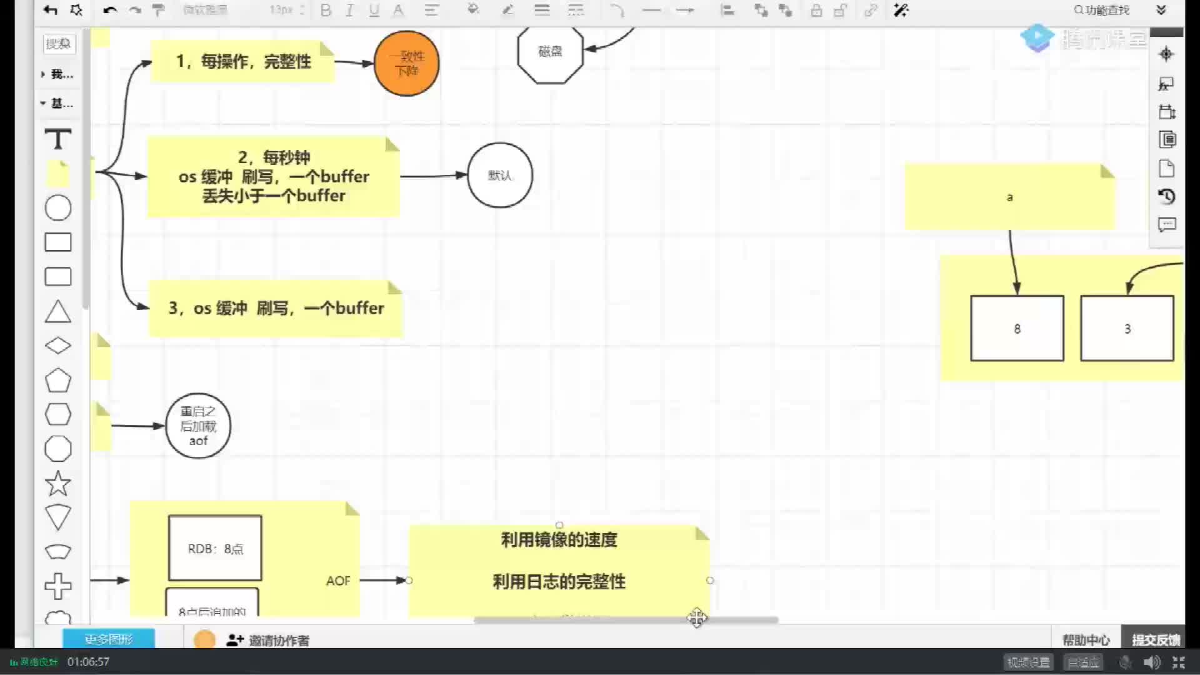Open the line color pencil tool
Viewport: 1200px width, 675px height.
pos(507,10)
